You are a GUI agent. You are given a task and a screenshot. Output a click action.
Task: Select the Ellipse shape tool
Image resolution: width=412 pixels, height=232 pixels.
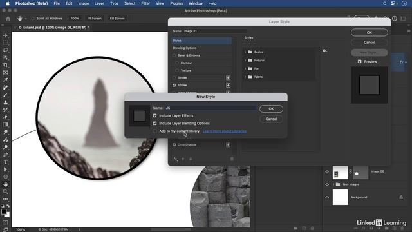coord(5,177)
